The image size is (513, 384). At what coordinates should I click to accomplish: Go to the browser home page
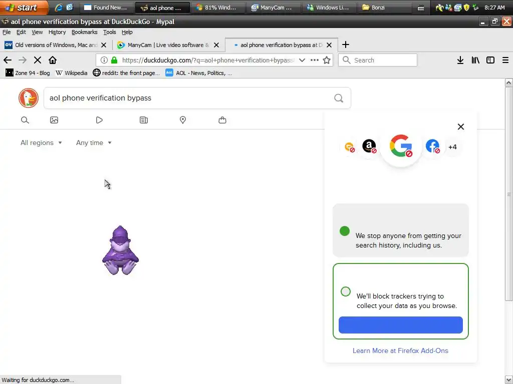[x=53, y=60]
